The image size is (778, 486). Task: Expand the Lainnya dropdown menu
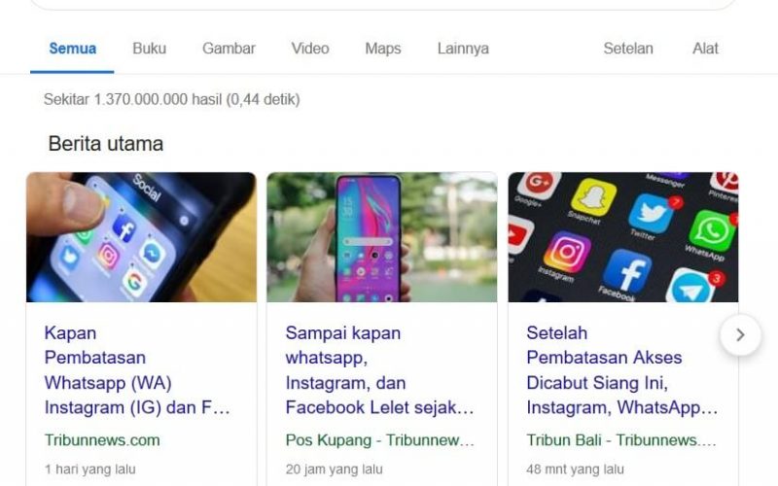[463, 49]
